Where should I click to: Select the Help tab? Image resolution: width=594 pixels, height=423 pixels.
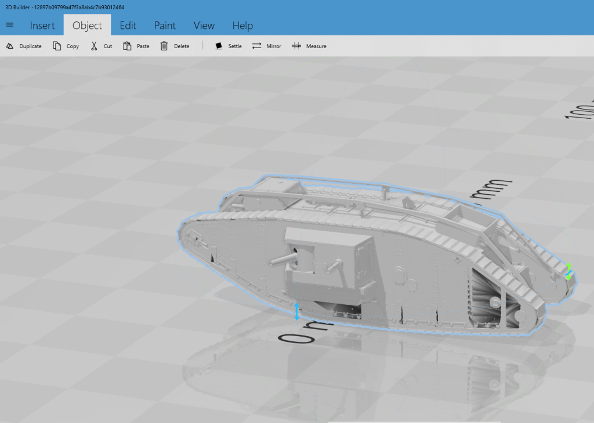[x=242, y=25]
